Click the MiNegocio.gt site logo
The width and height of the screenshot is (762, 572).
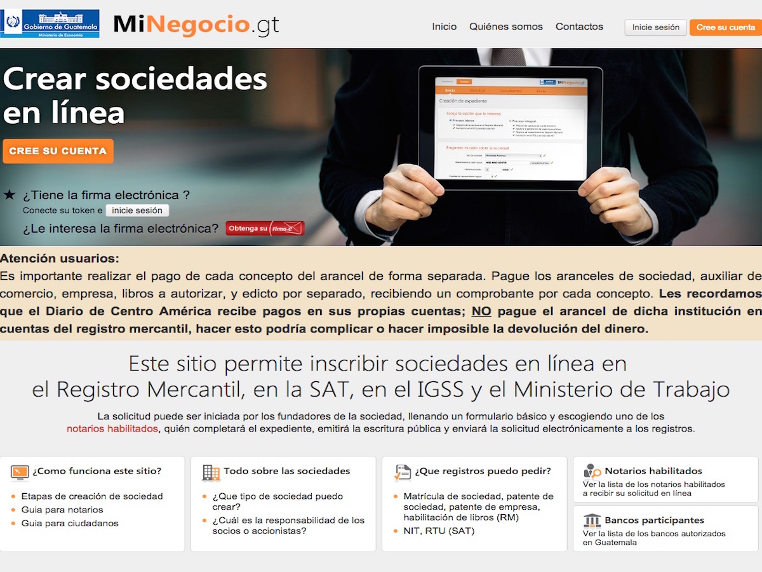(x=196, y=25)
